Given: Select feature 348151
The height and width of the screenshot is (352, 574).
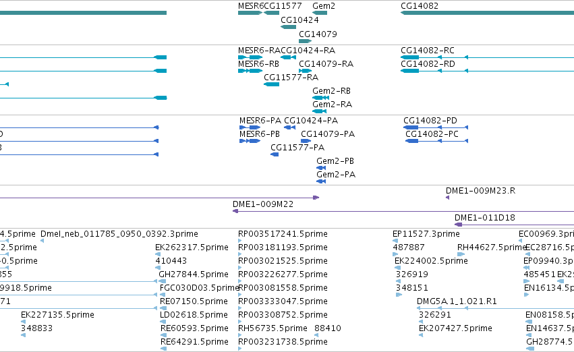Looking at the screenshot, I should (412, 288).
